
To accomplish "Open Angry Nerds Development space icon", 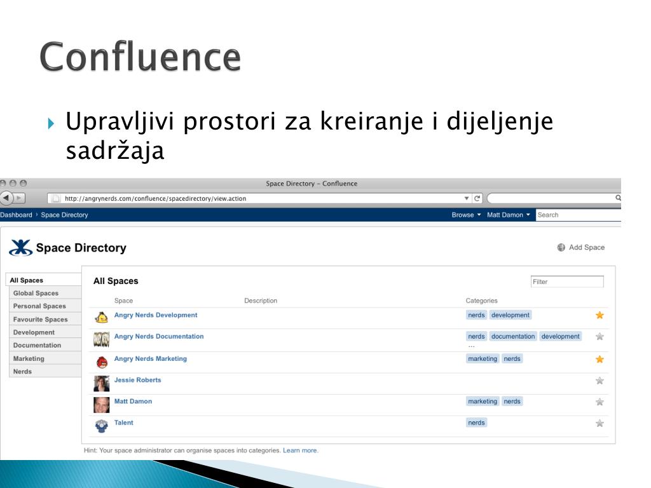I will (x=101, y=318).
